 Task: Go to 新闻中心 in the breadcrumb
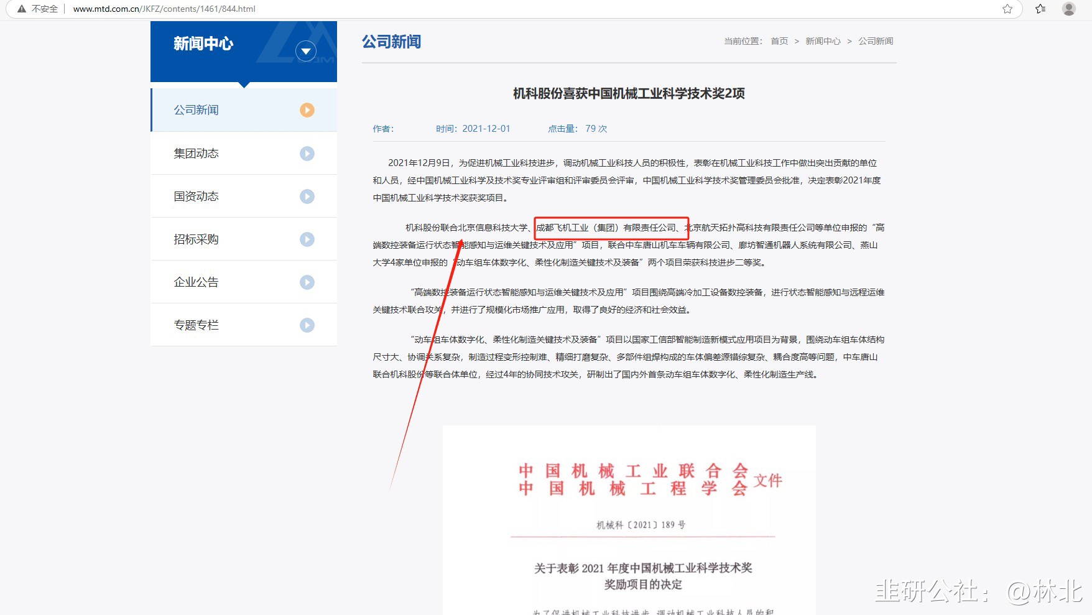pos(823,41)
